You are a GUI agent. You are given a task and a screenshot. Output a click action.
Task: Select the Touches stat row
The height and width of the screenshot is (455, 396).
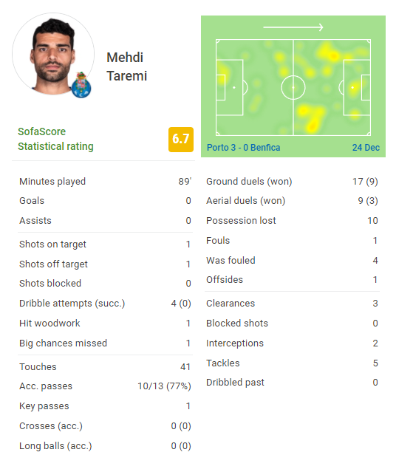pos(105,367)
